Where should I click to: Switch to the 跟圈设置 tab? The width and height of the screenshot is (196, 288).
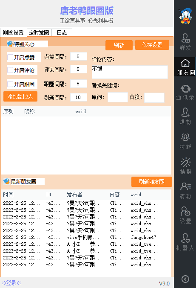click(x=13, y=32)
